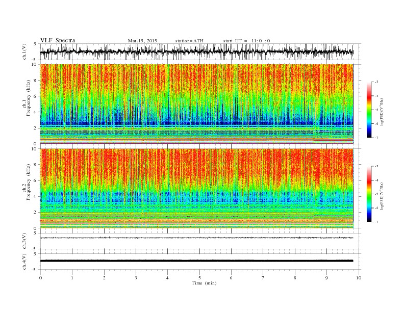Click the "ch.1(V)" waveform axis label
The width and height of the screenshot is (404, 312).
(24, 52)
